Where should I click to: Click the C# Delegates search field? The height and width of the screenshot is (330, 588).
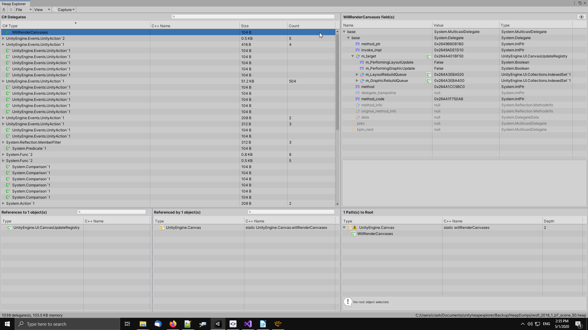pyautogui.click(x=253, y=16)
